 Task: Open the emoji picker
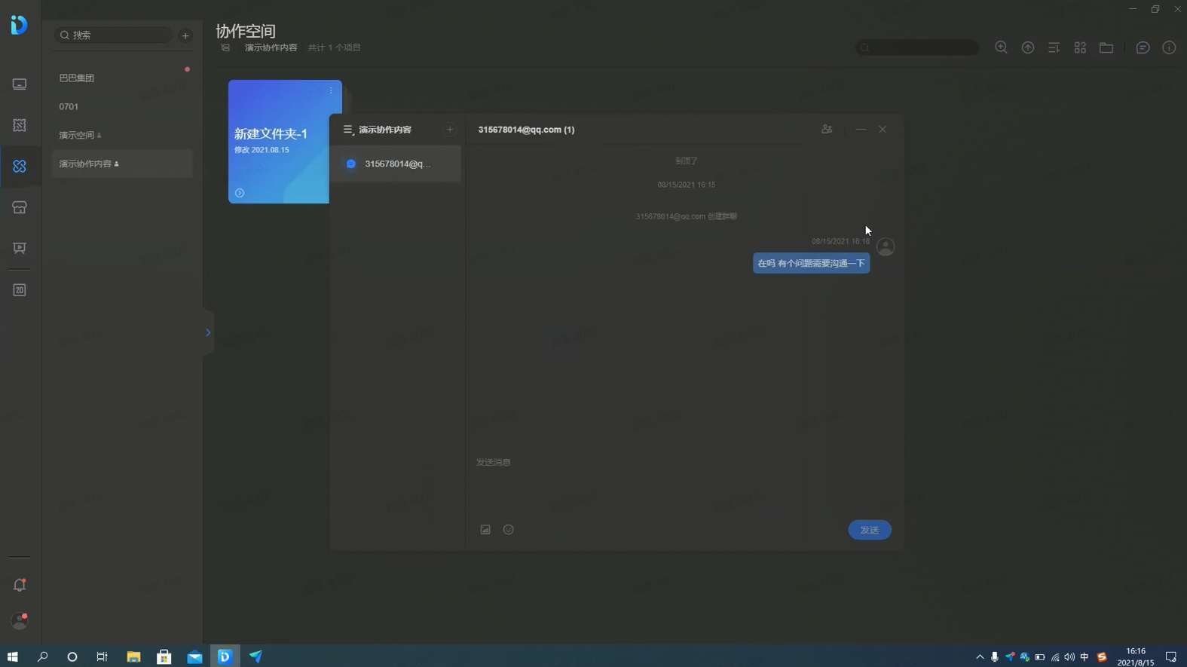509,530
